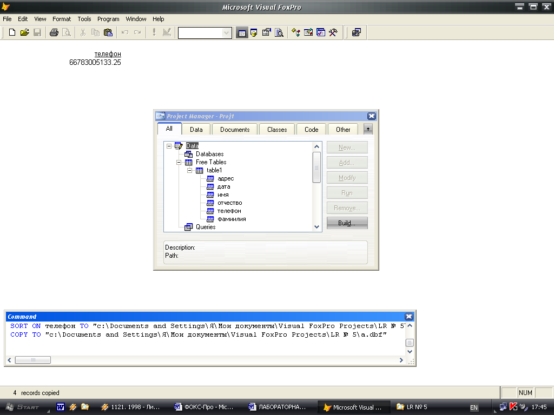Screen dimensions: 554x415
Task: Click the Save toolbar icon
Action: click(37, 32)
